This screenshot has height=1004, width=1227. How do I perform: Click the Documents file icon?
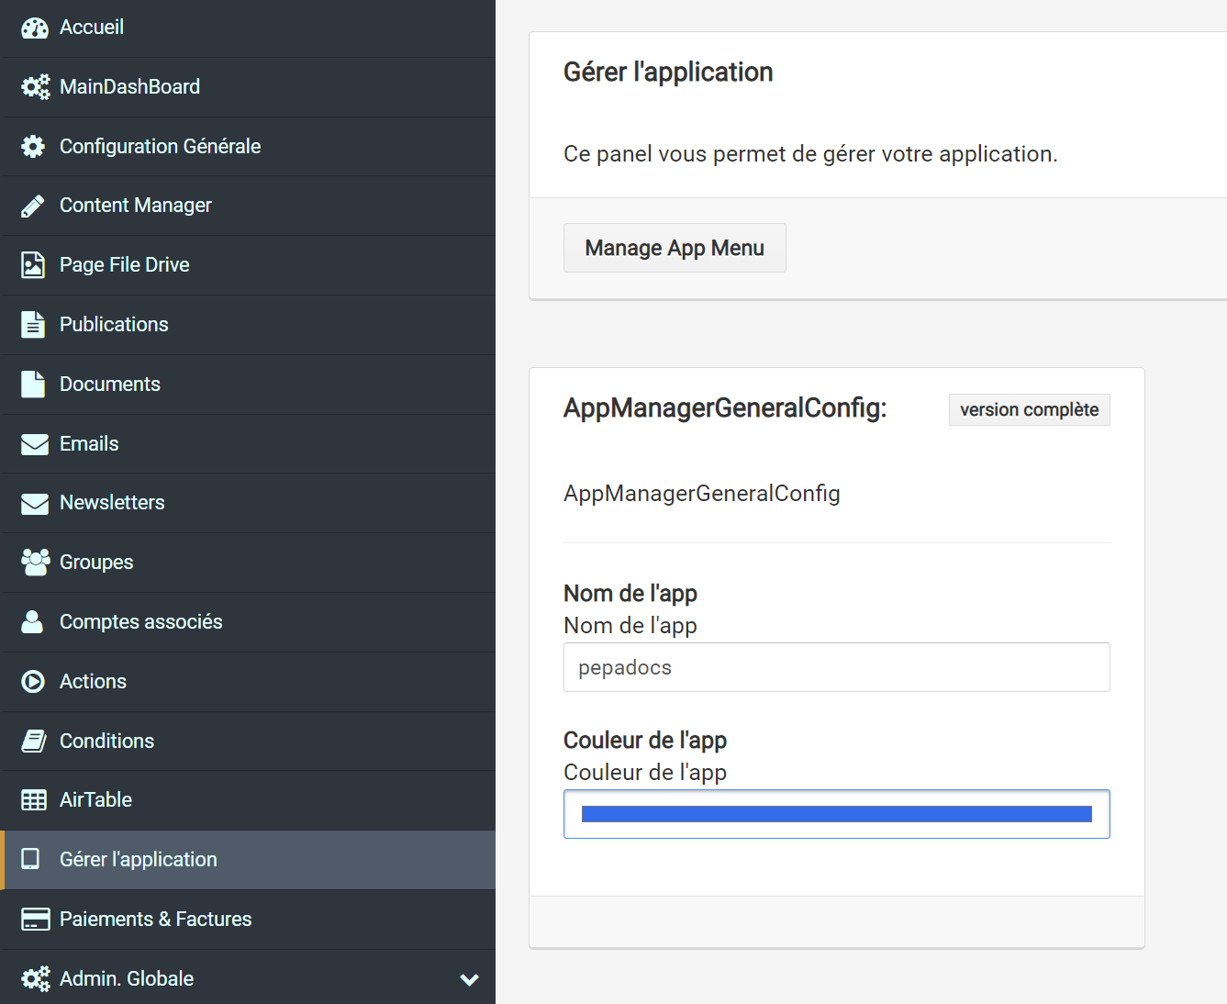pos(33,385)
